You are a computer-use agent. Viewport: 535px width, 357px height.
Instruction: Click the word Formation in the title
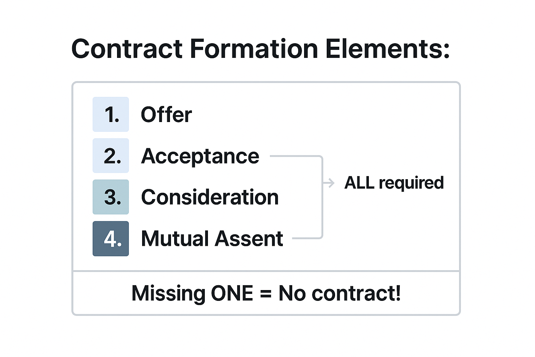[x=254, y=49]
